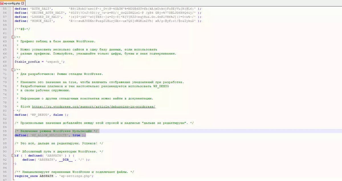This screenshot has height=181, width=342.
Task: Click line number 68 in the margin
Action: pos(5,62)
